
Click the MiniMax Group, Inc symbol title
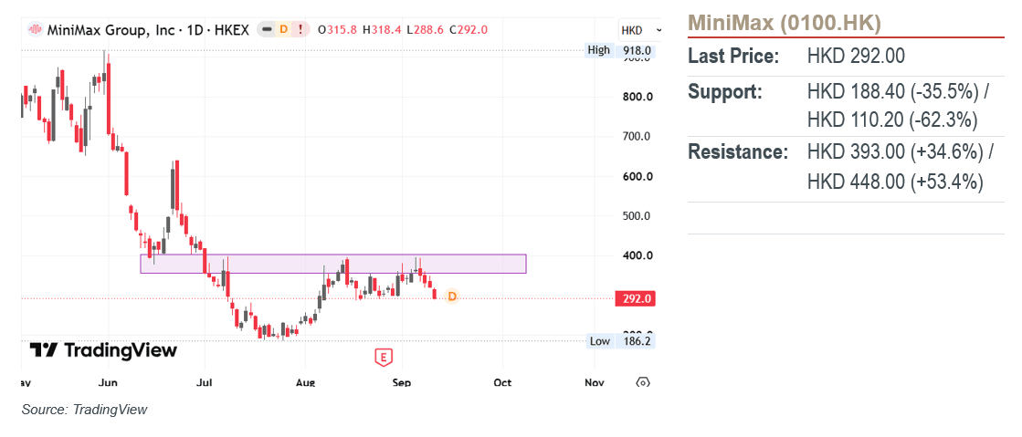pyautogui.click(x=147, y=29)
